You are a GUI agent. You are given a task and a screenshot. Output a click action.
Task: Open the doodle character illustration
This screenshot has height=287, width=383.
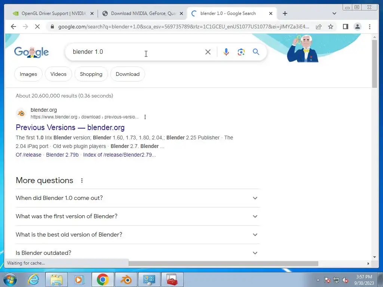click(x=303, y=48)
